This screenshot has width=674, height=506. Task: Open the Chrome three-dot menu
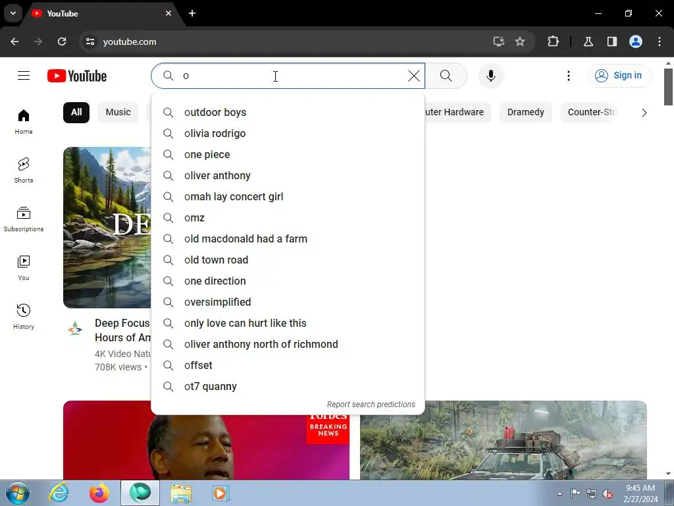pyautogui.click(x=660, y=42)
